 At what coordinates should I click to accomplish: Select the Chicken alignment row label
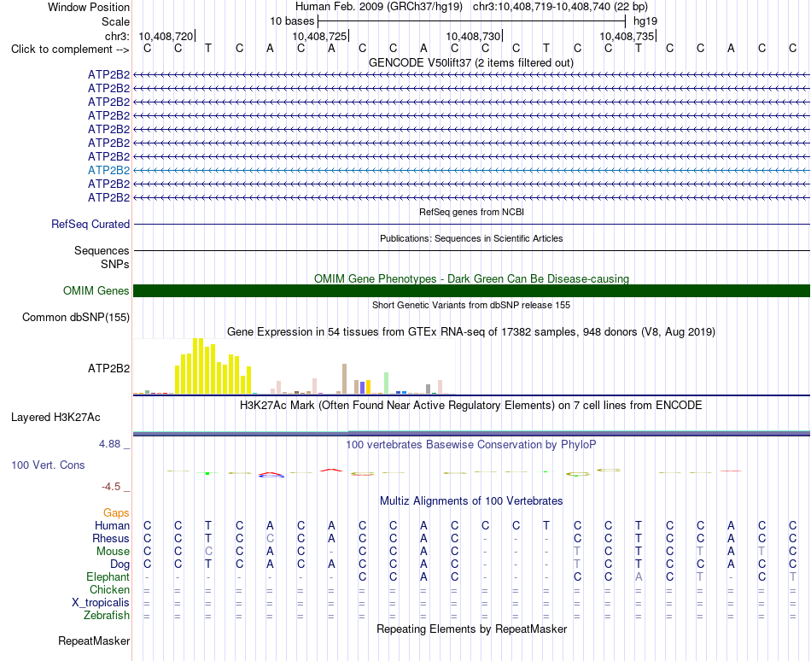[x=109, y=589]
